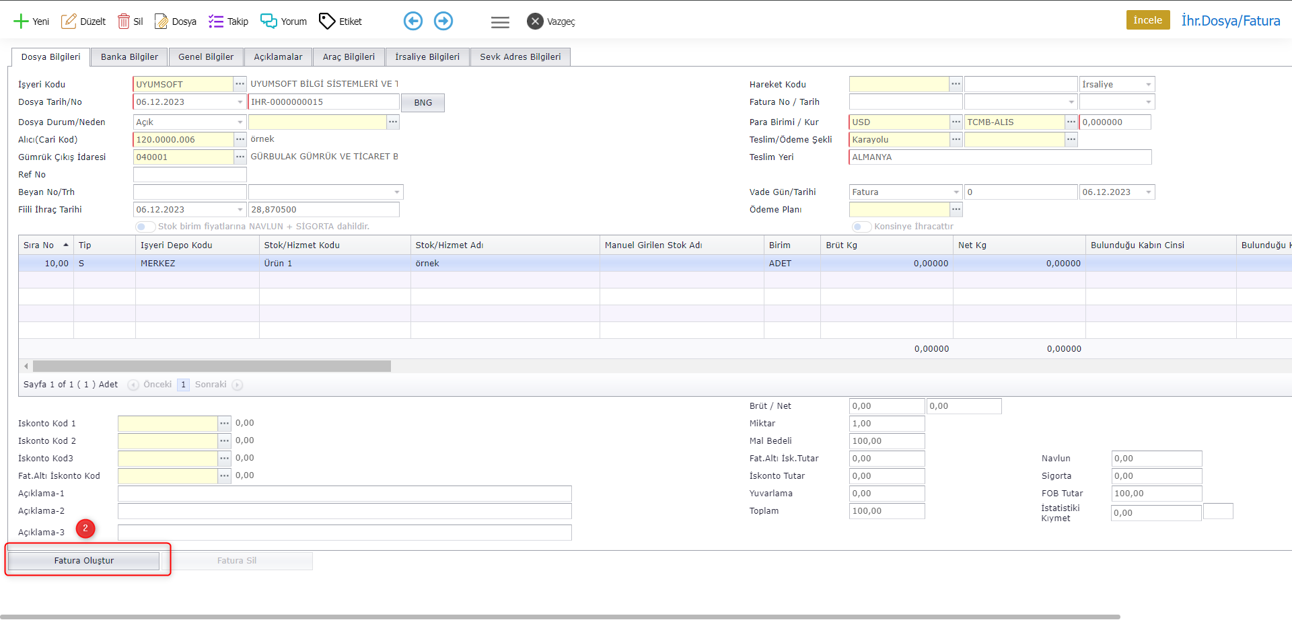Image resolution: width=1292 pixels, height=620 pixels.
Task: Click the Teslim Yeri ALMANYA field
Action: [x=1000, y=157]
